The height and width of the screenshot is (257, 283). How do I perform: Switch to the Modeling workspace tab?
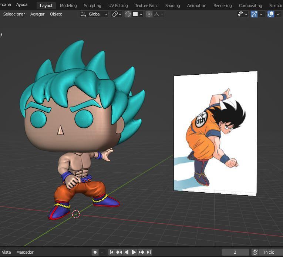click(68, 6)
